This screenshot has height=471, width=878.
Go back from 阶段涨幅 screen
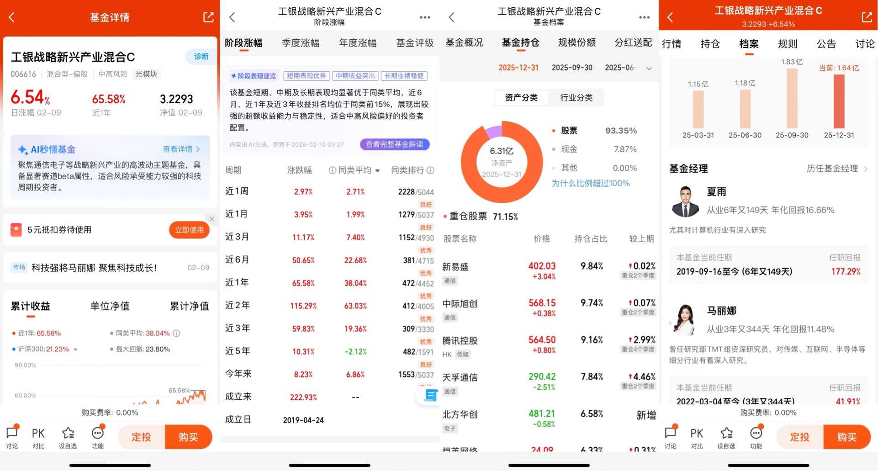232,17
